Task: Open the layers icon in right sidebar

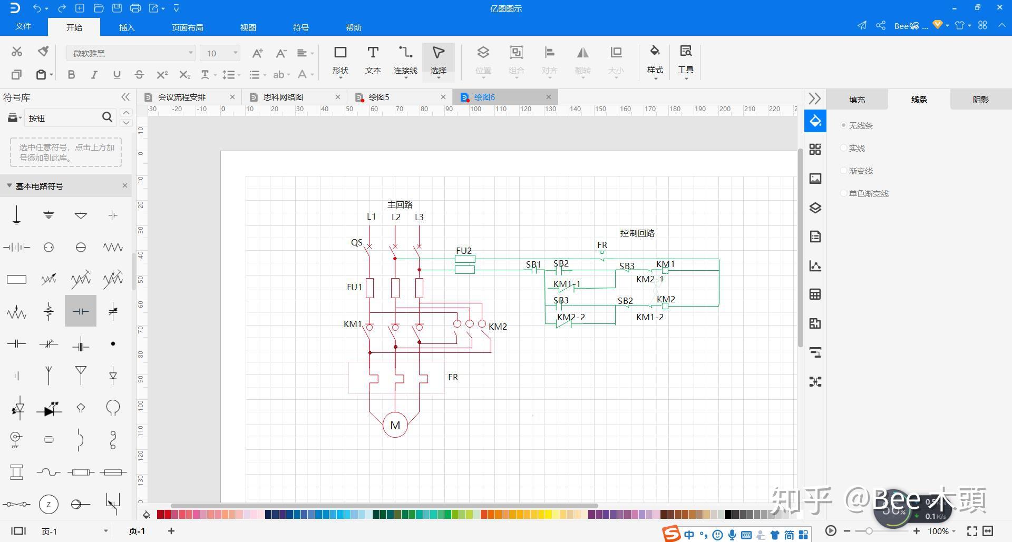Action: pos(815,208)
